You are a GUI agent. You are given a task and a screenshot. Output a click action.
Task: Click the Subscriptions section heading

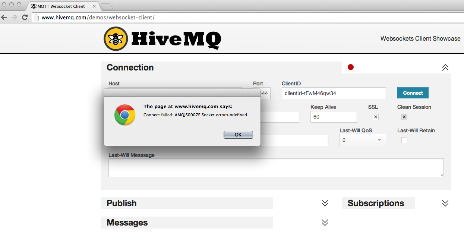click(376, 203)
